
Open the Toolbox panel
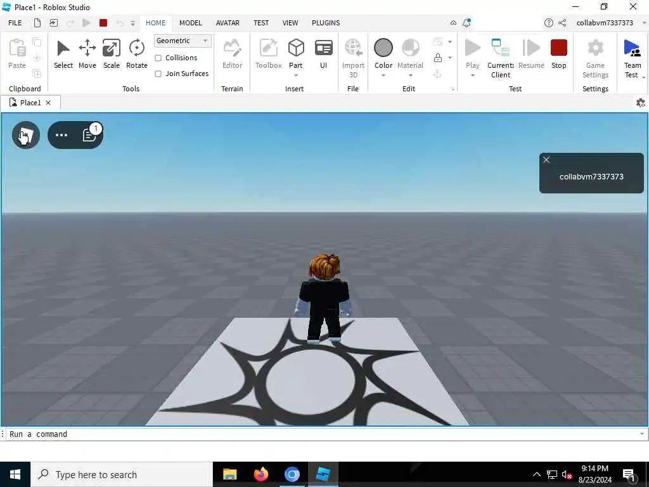tap(268, 54)
